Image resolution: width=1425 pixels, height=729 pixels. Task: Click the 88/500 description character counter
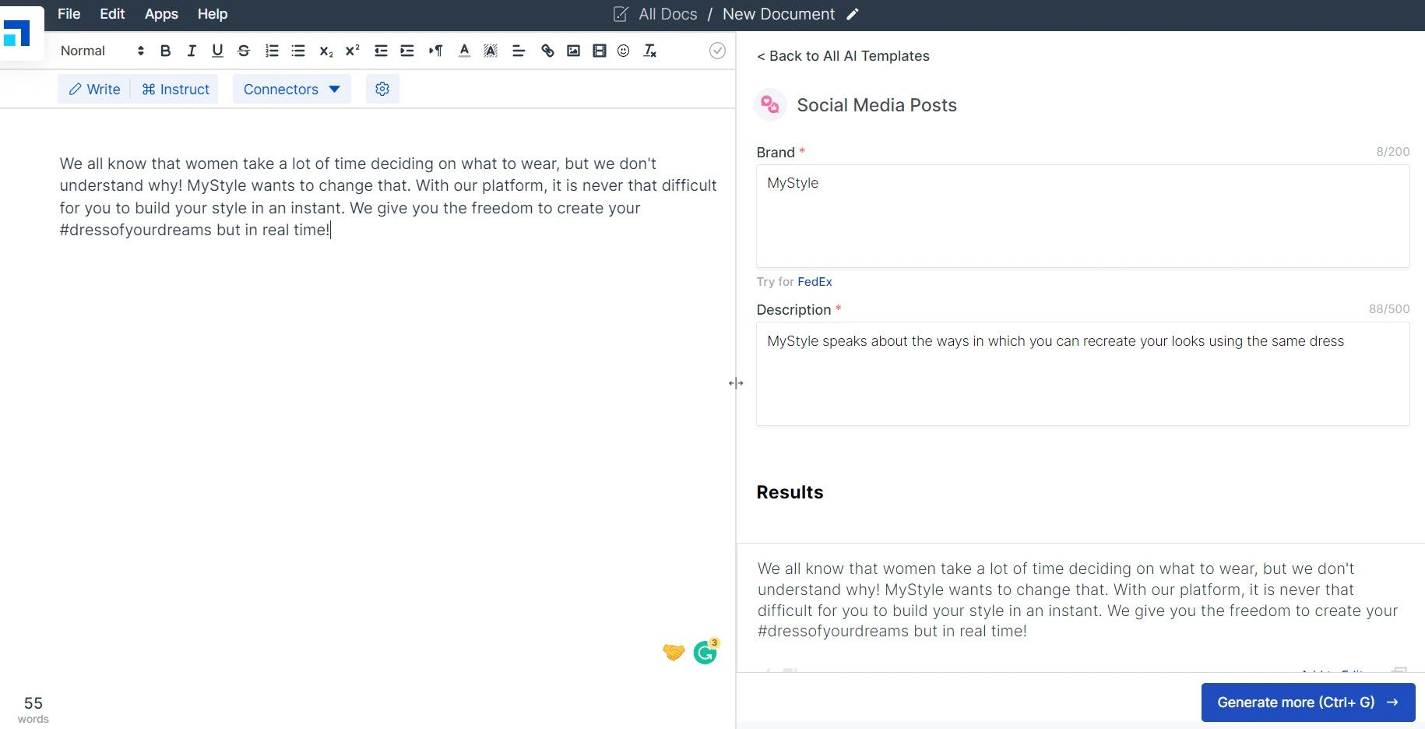pyautogui.click(x=1389, y=309)
